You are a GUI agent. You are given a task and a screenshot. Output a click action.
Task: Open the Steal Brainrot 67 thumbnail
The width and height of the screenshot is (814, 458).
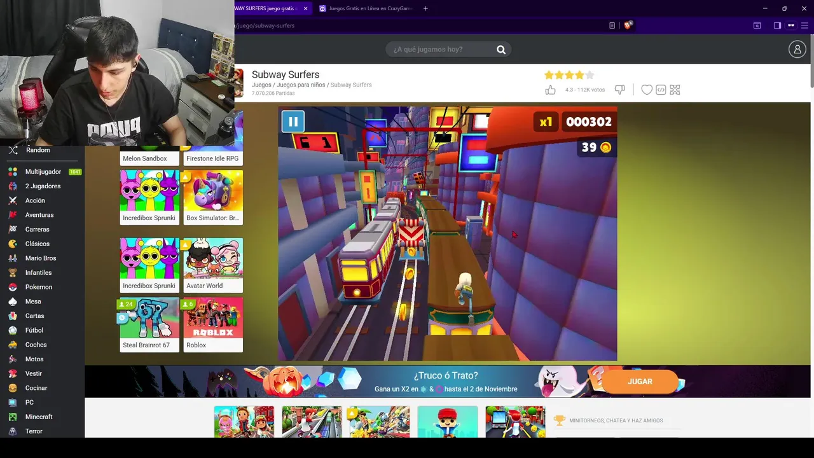click(149, 318)
